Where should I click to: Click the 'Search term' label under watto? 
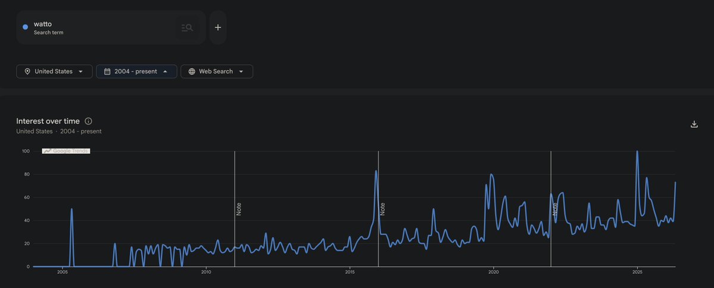click(x=48, y=33)
